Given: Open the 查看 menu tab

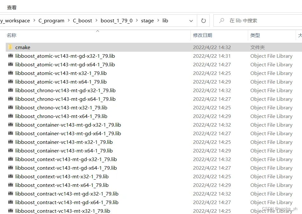Looking at the screenshot, I should [12, 8].
